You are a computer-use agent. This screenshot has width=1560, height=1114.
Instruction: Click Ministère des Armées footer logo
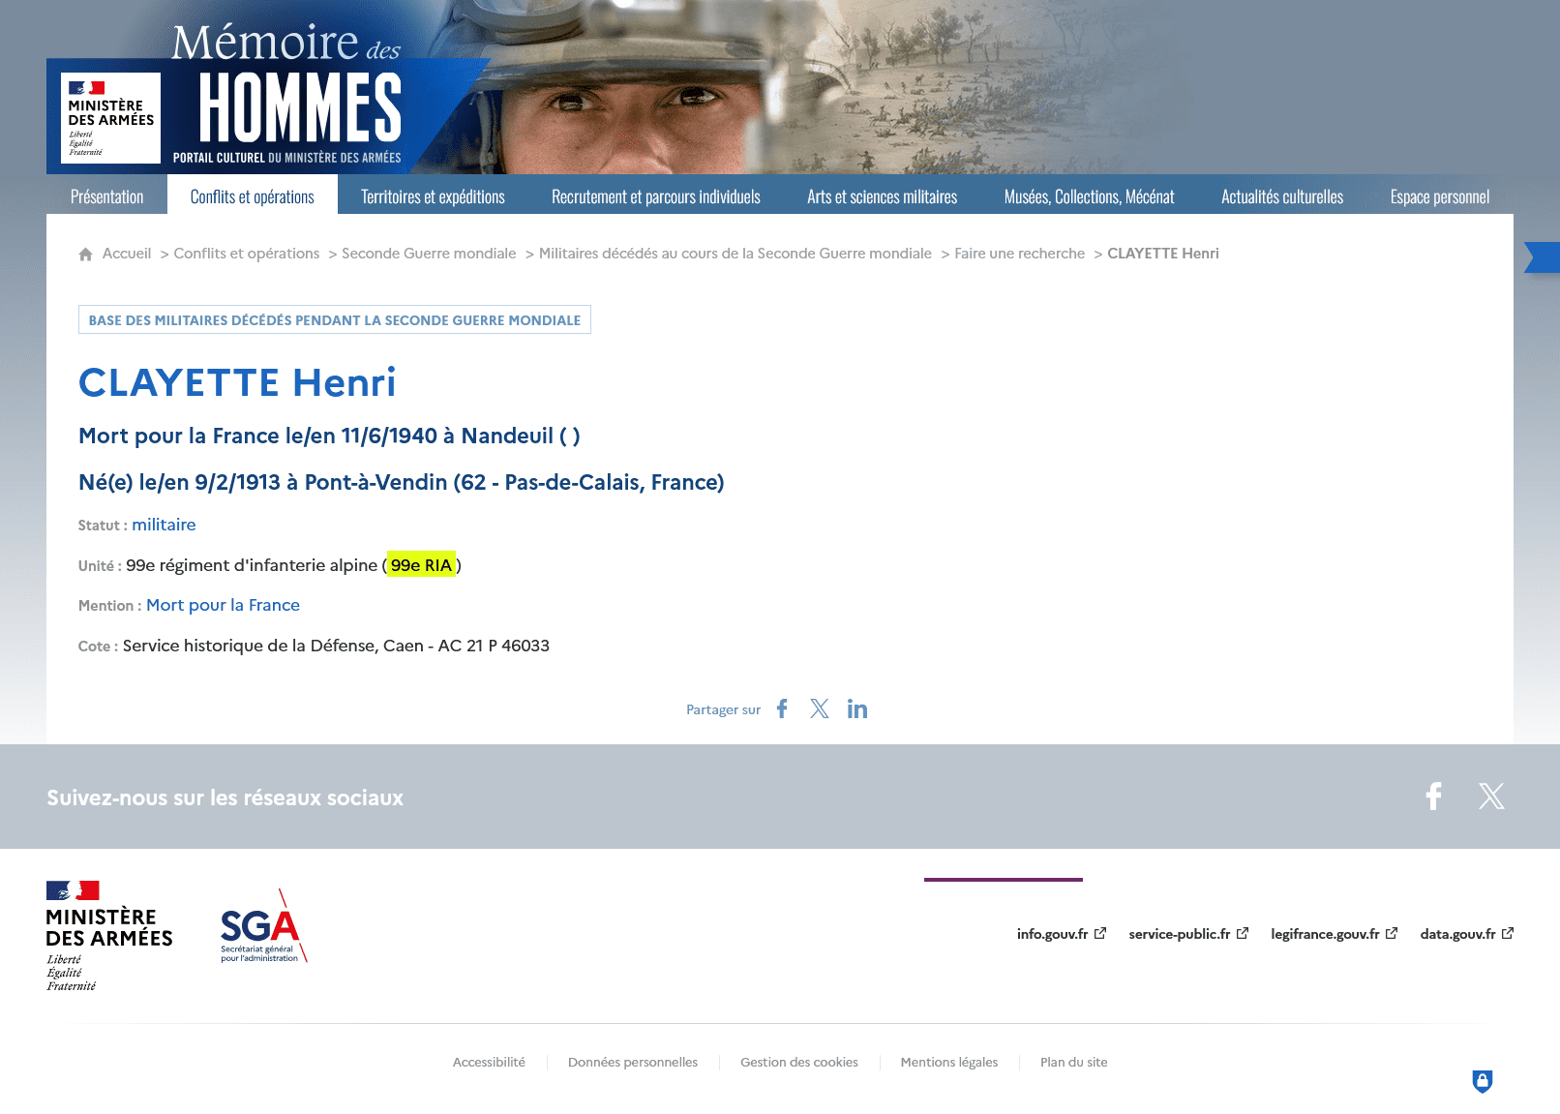pos(109,936)
